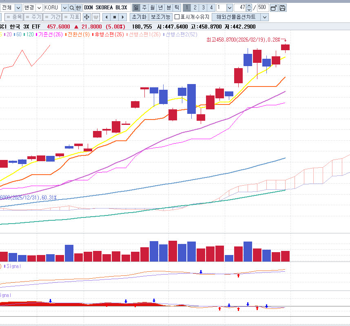The image size is (350, 326).
Task: Click the current price 457.6000
Action: [58, 27]
